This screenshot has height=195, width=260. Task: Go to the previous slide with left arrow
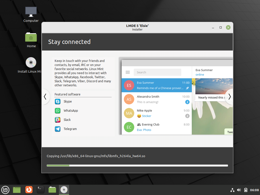click(x=45, y=97)
